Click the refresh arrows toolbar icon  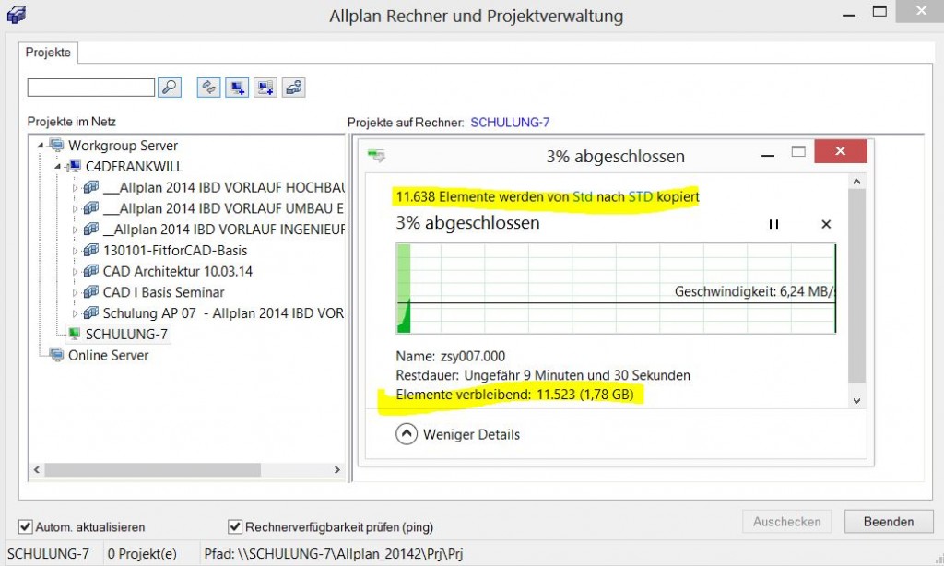[209, 88]
